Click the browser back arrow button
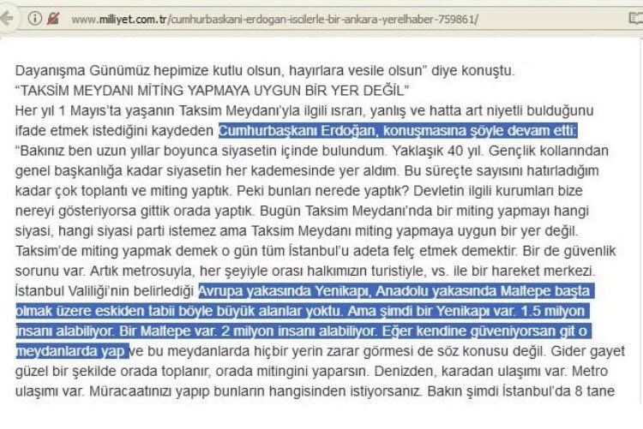Screen dimensions: 643x429 click(x=7, y=18)
